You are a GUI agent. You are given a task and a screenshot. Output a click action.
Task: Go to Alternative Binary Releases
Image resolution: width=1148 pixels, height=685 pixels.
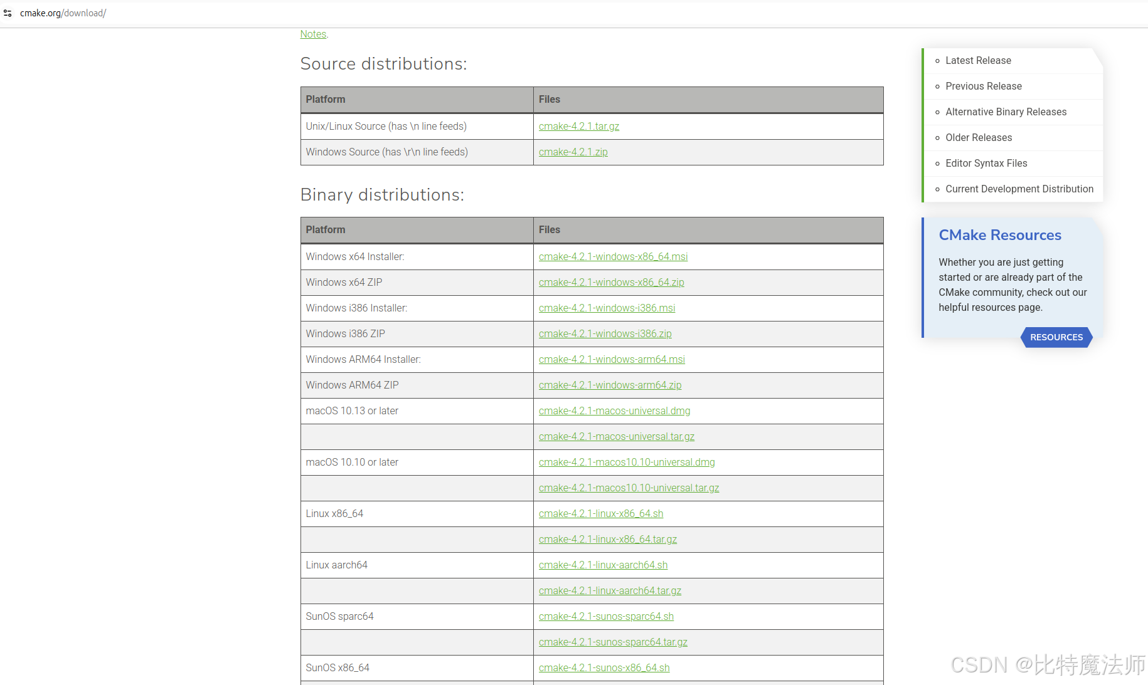[x=1006, y=112]
